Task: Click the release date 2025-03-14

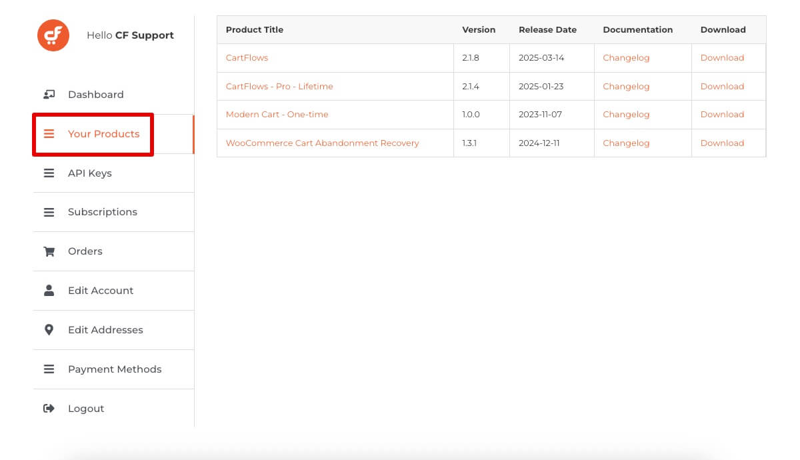Action: coord(541,58)
